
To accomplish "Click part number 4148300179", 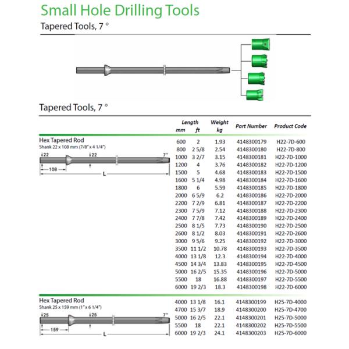I will coord(251,142).
